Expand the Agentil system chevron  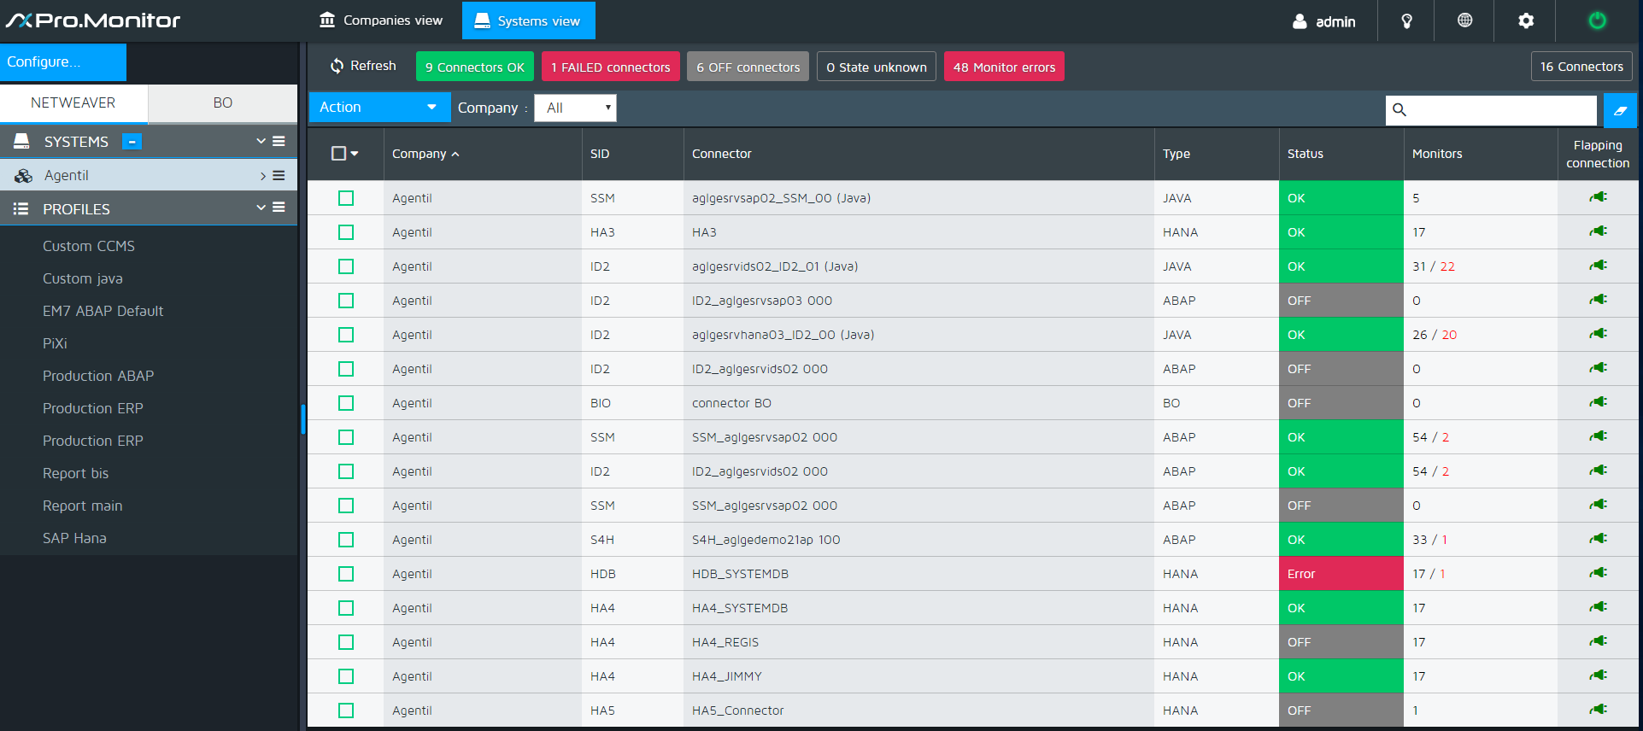(263, 176)
